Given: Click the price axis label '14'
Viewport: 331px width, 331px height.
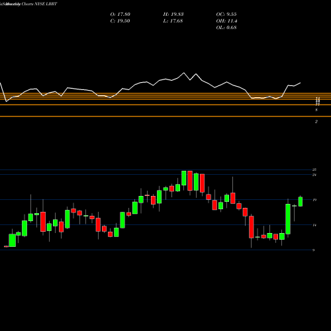Looking at the screenshot, I should 314,225.
